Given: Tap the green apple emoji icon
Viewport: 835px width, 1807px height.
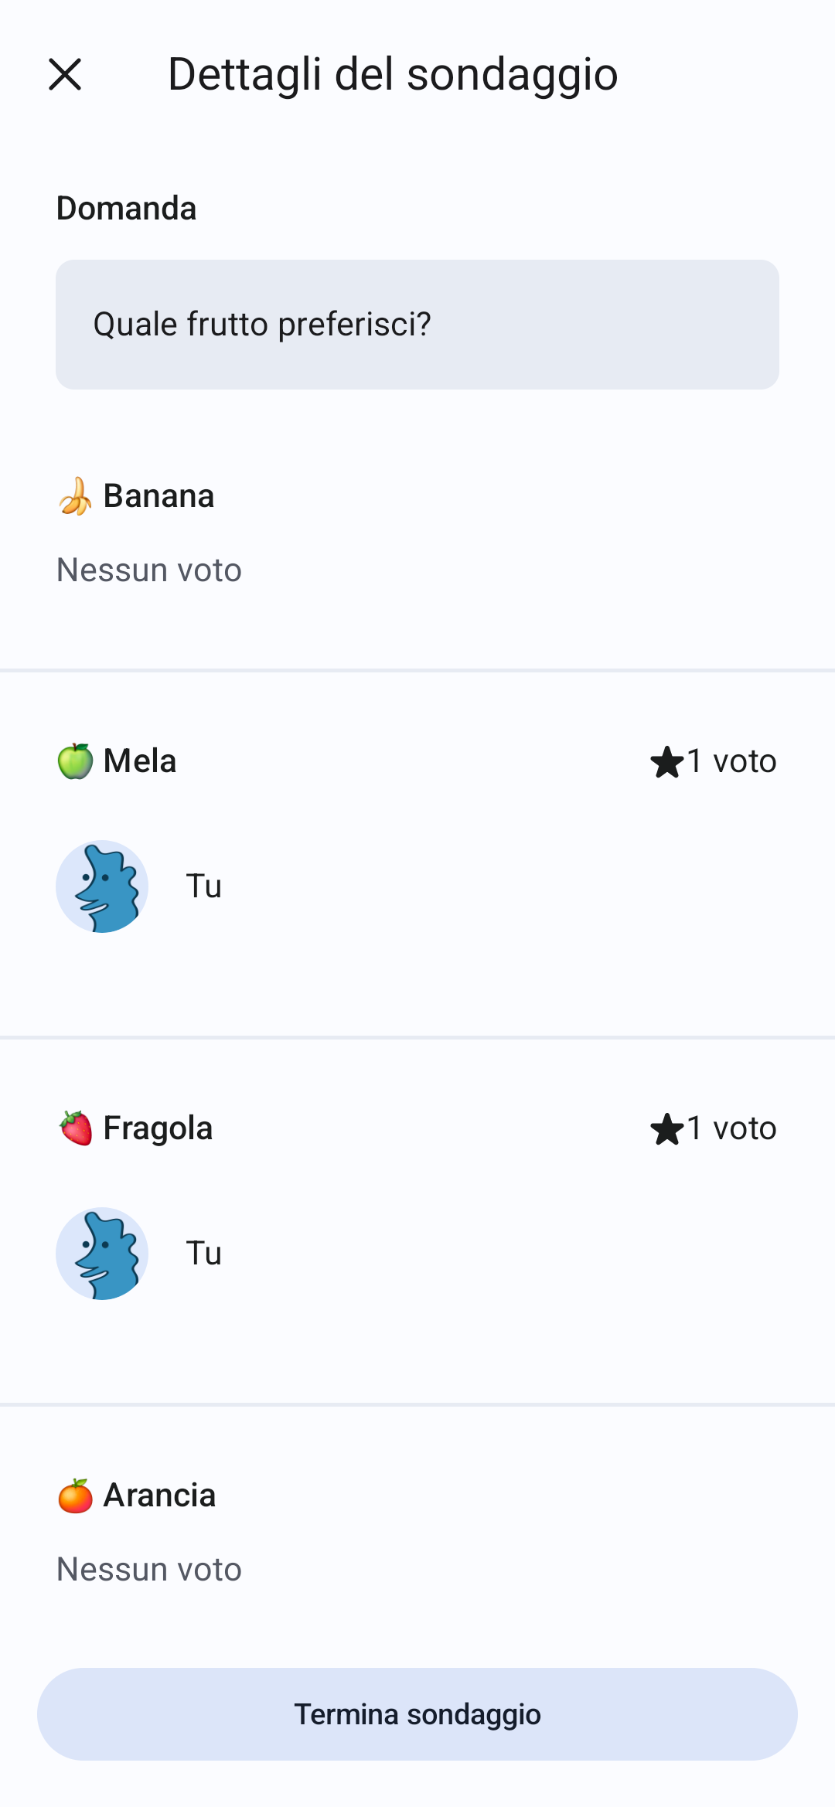Looking at the screenshot, I should (75, 761).
